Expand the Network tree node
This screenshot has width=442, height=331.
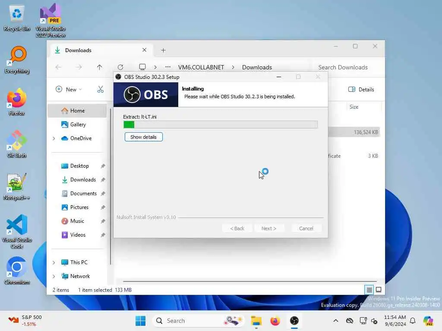pos(54,276)
